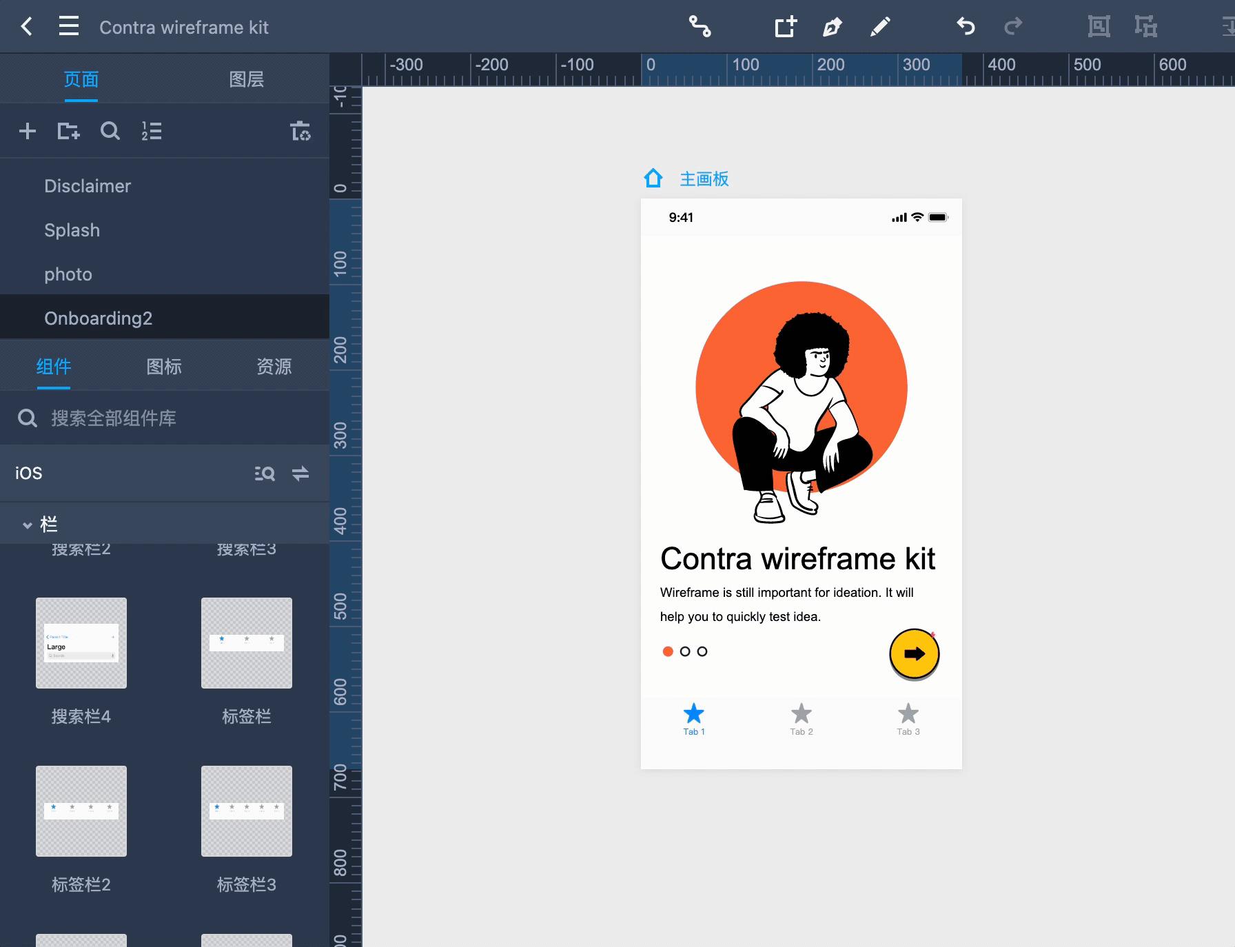
Task: Open the page recycle bin
Action: pyautogui.click(x=300, y=131)
